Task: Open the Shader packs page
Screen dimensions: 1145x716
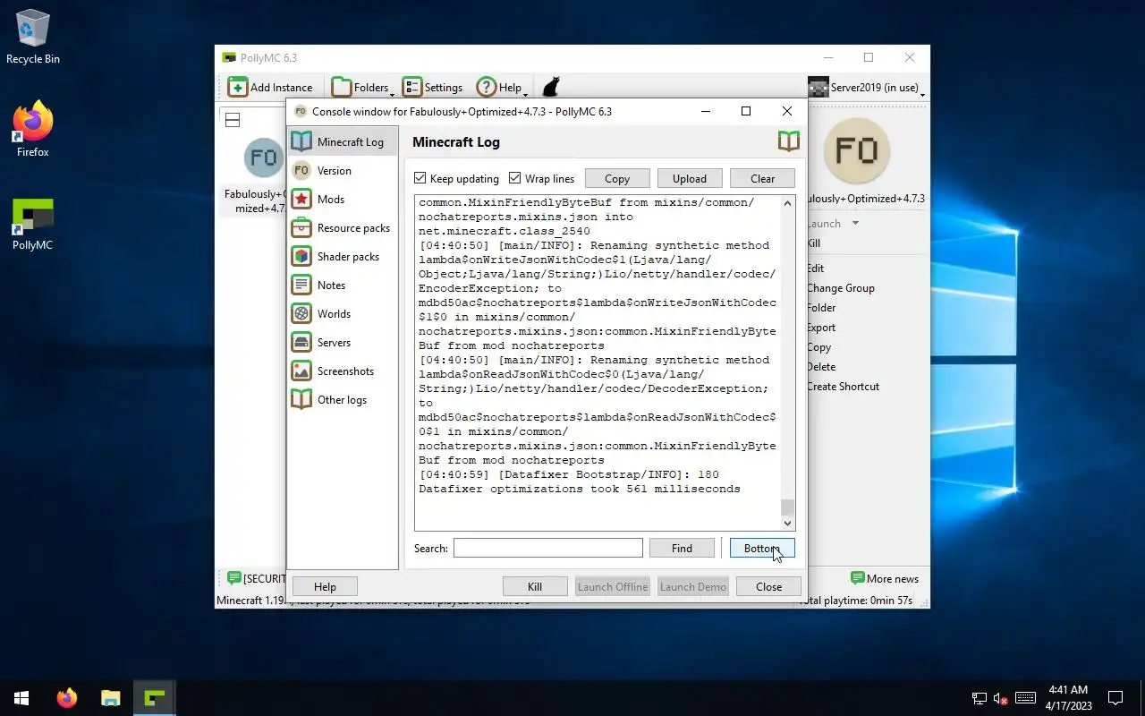Action: coord(343,256)
